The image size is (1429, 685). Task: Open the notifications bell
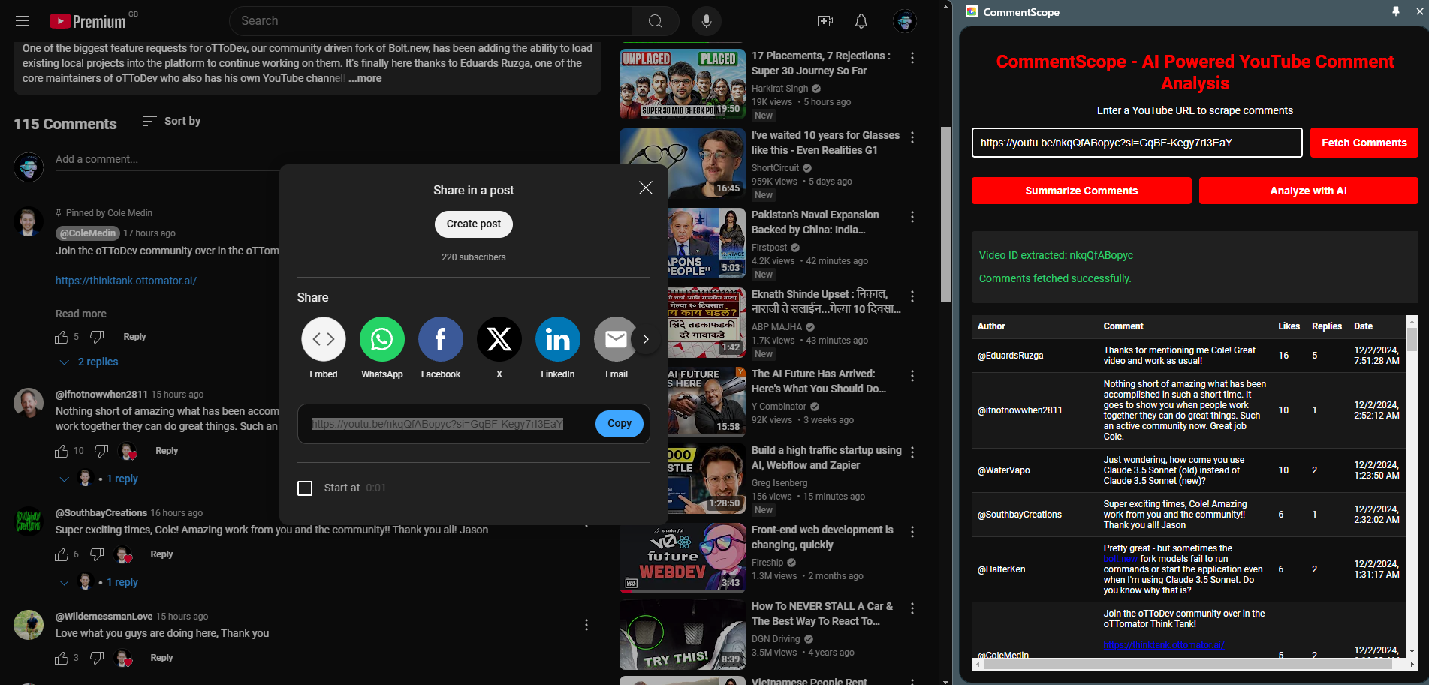[861, 21]
